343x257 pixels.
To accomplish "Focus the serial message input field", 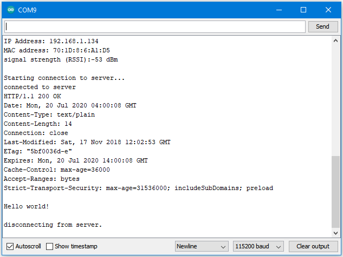I will 155,26.
